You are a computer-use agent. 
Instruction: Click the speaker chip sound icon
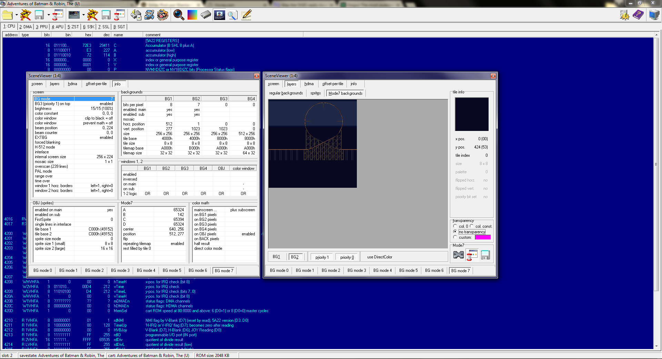pyautogui.click(x=136, y=15)
